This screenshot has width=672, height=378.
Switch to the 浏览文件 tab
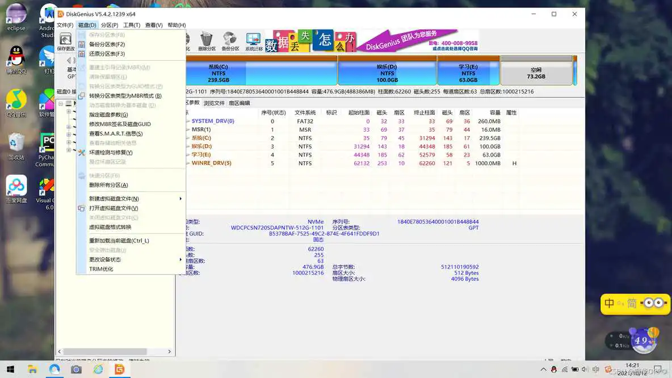pos(214,103)
